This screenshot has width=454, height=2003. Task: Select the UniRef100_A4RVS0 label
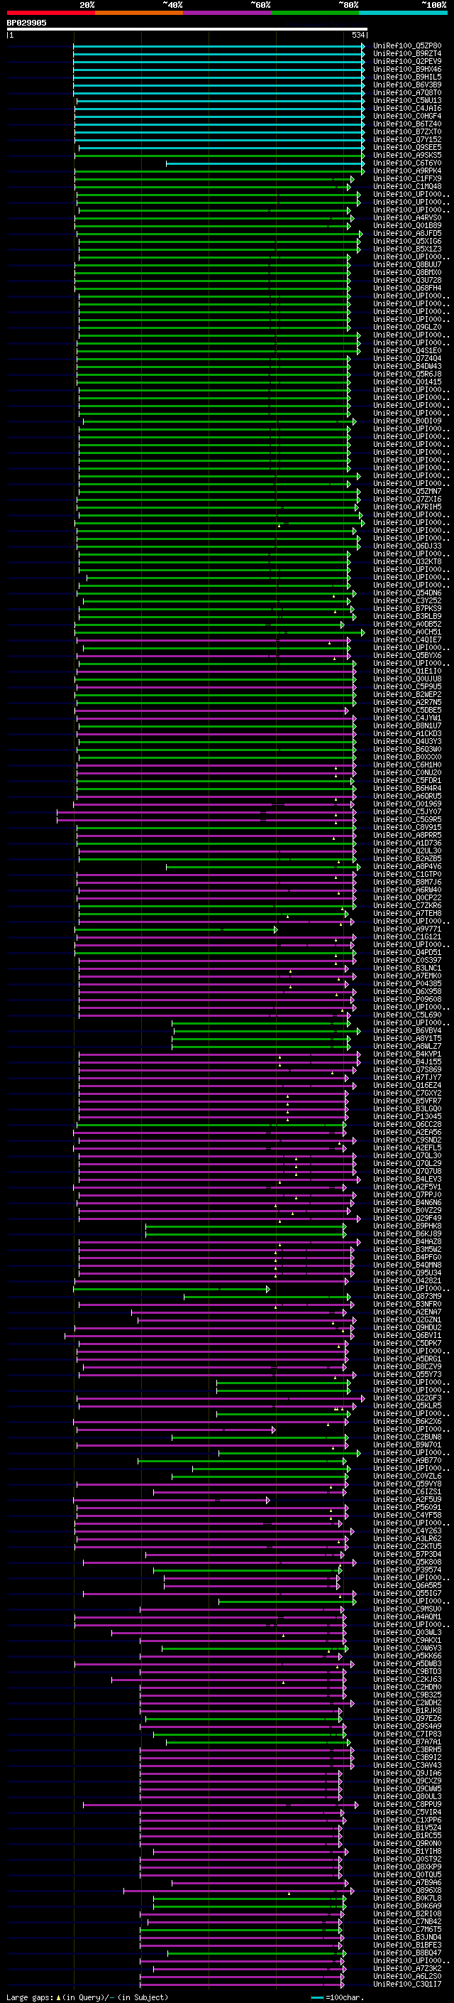(407, 219)
